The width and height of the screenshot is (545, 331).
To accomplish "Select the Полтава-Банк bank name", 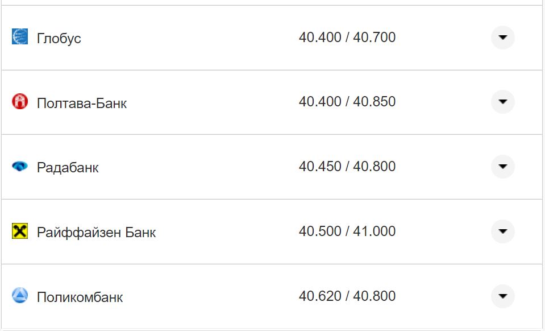I will (x=82, y=104).
